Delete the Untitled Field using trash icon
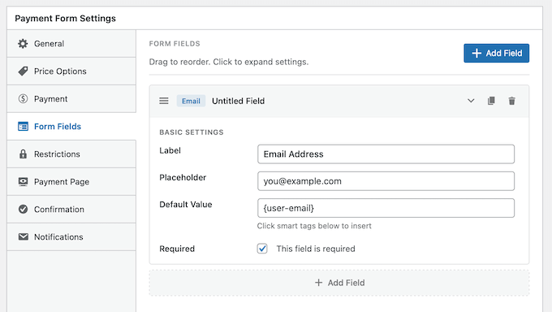The width and height of the screenshot is (552, 312). [x=512, y=101]
